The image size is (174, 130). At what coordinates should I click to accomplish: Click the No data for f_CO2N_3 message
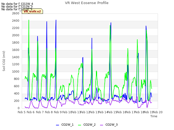[17, 6]
